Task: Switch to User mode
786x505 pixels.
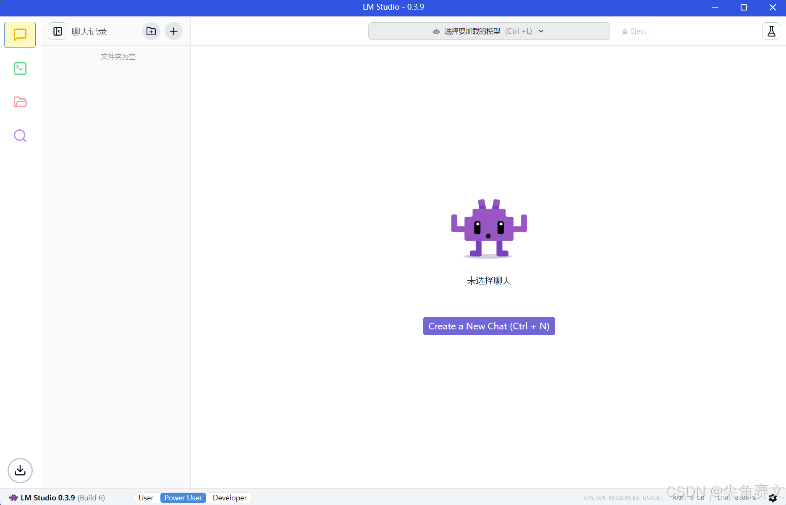Action: (146, 498)
